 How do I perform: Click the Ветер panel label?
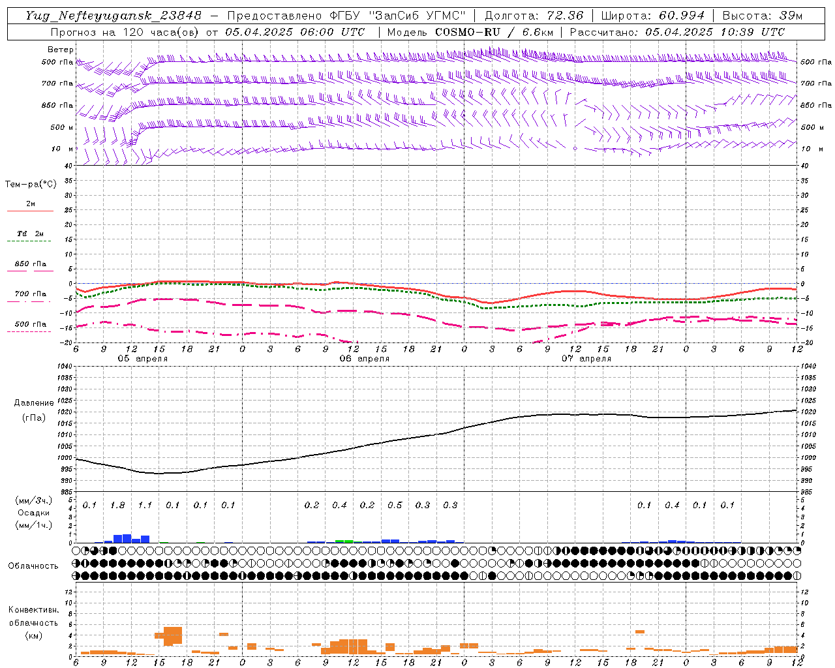coord(60,50)
